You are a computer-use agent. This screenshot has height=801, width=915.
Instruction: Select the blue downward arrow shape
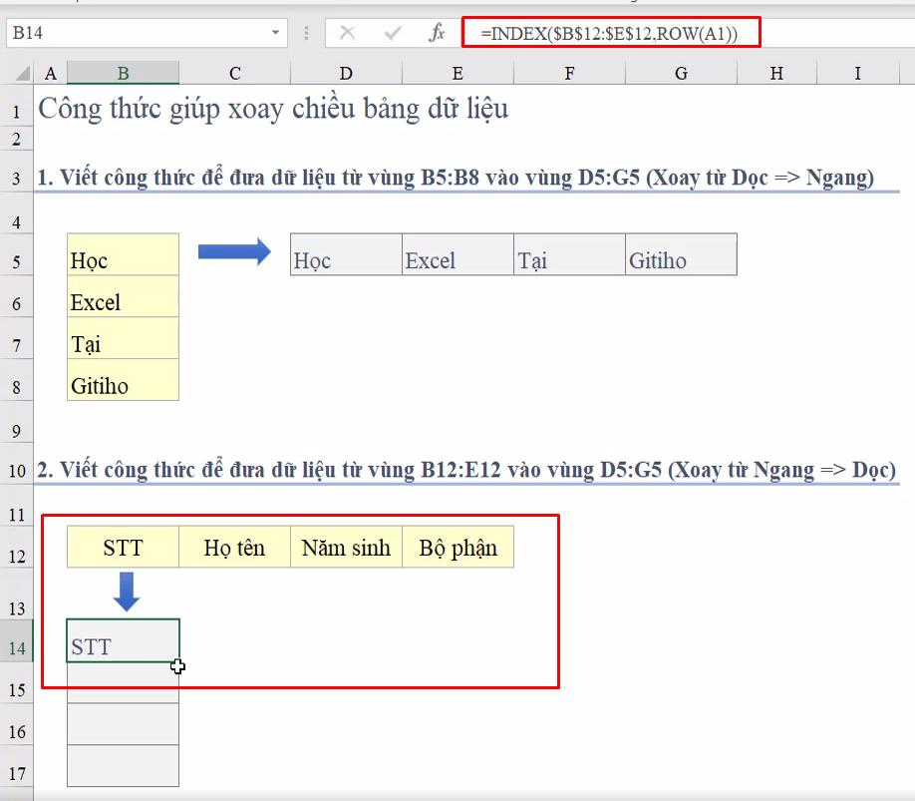coord(129,591)
